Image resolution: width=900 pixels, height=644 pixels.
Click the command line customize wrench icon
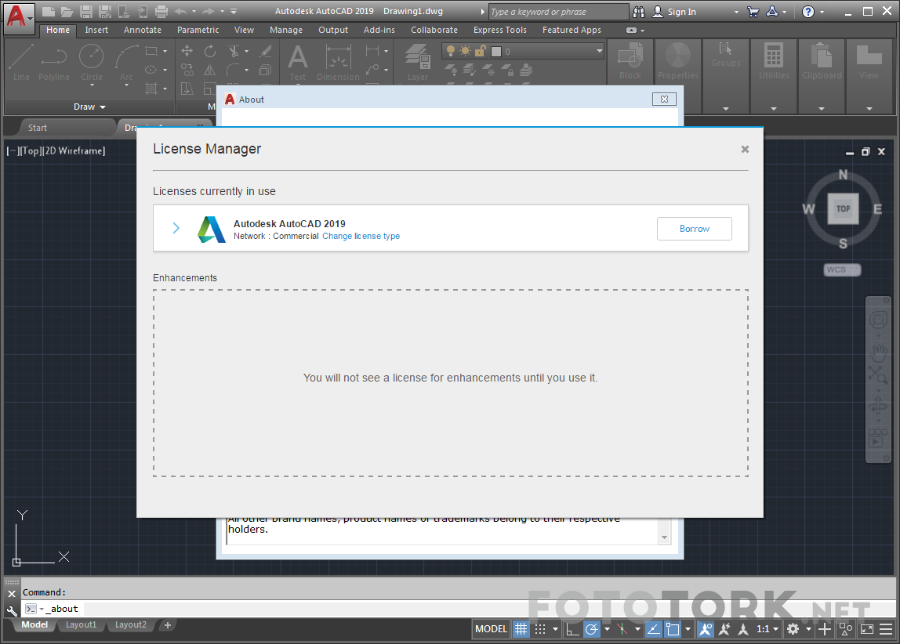(x=12, y=610)
